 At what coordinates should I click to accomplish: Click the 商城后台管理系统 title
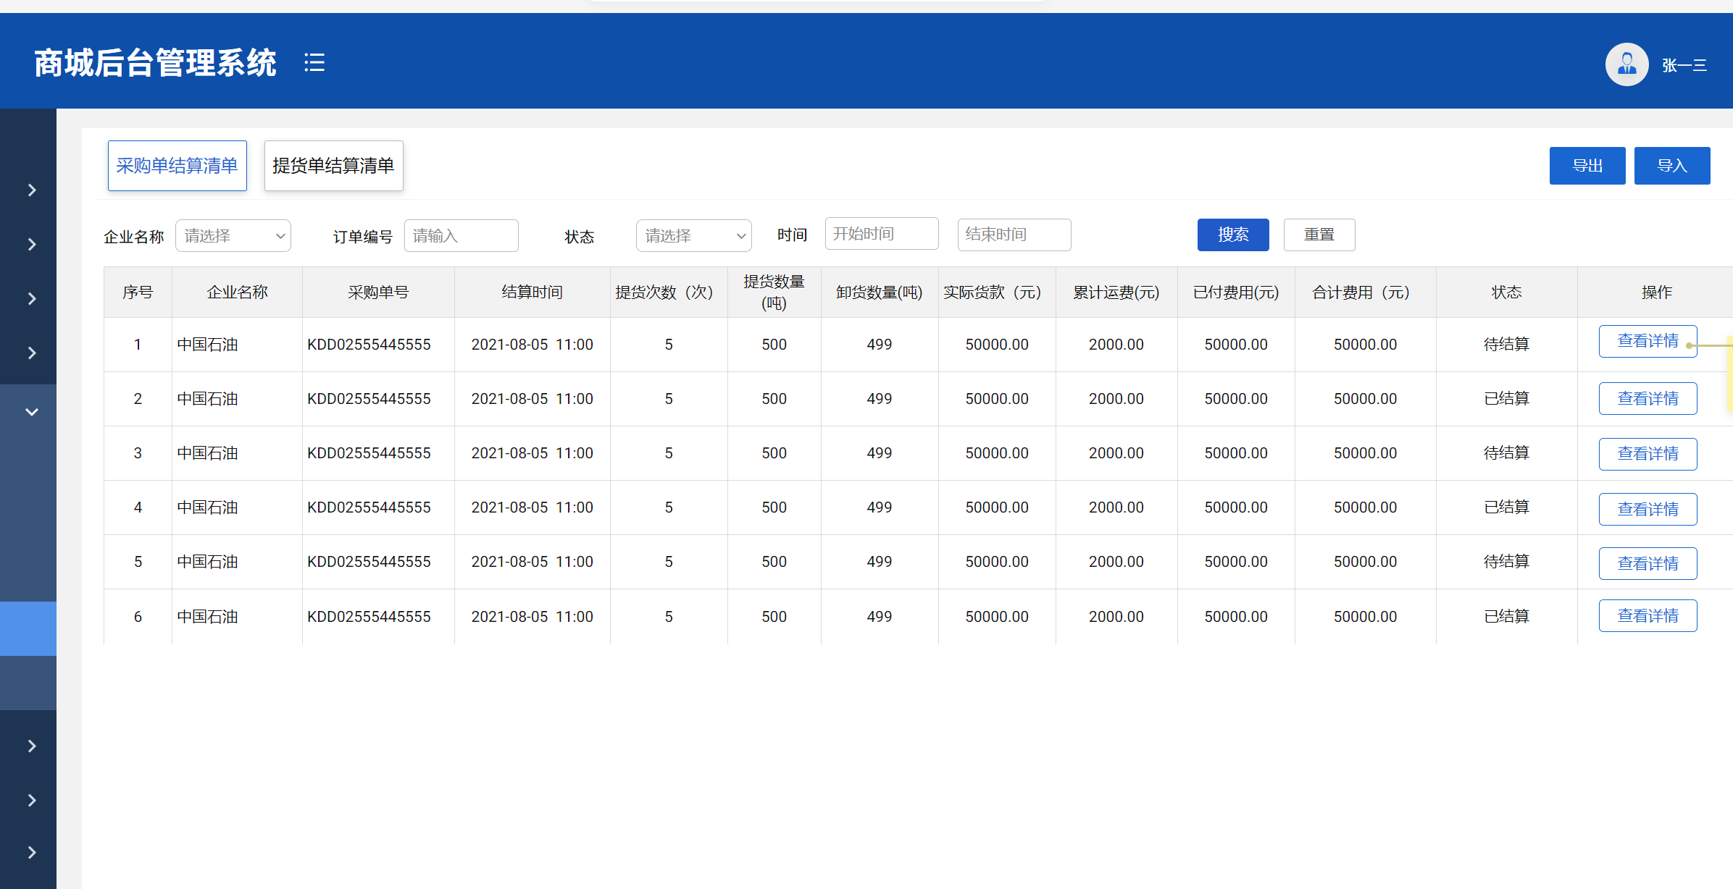[x=155, y=63]
